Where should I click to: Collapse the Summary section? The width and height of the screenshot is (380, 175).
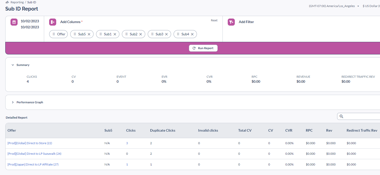pos(13,65)
